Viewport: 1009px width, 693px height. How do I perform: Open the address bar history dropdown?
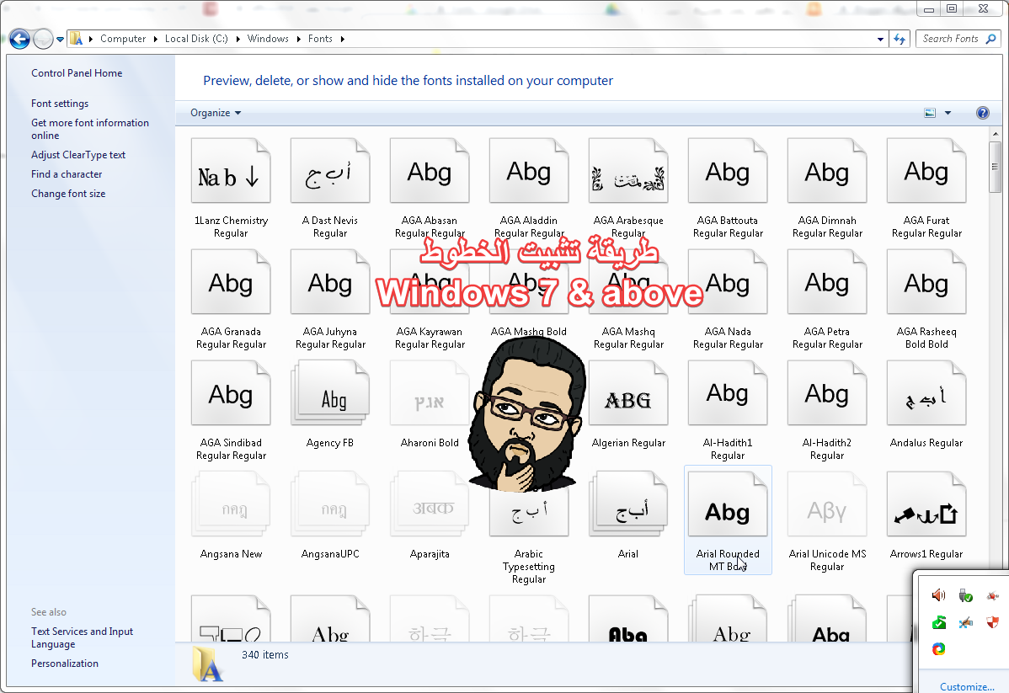point(880,40)
